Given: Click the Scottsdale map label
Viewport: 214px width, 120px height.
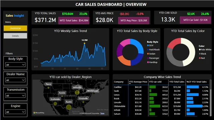Looking at the screenshot, I should 55,99.
